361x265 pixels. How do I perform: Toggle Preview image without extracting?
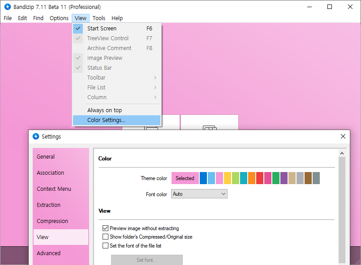(106, 228)
